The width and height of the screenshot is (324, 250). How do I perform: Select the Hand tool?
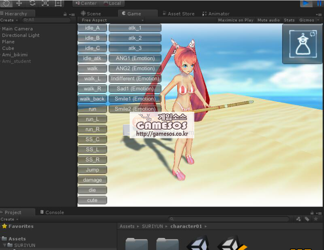point(6,3)
